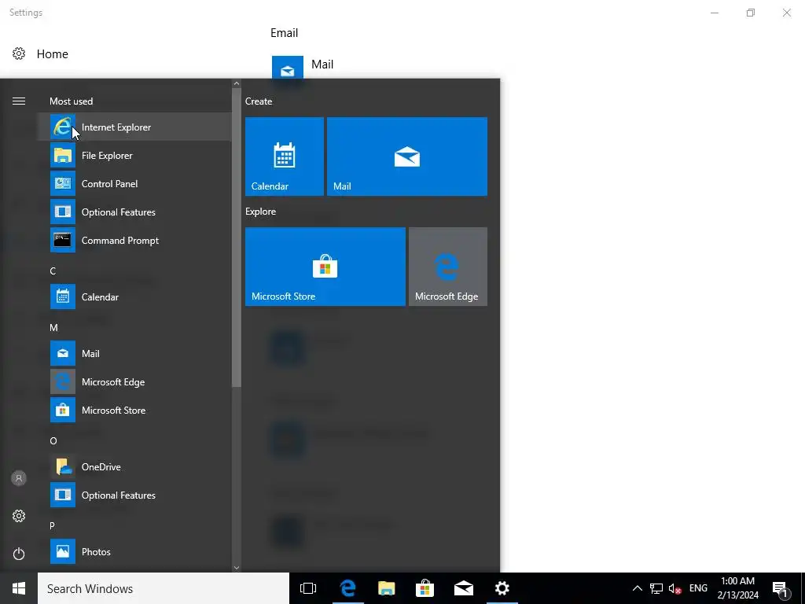Screen dimensions: 805x604
Task: Click the Calendar tile in Create group
Action: tap(285, 157)
